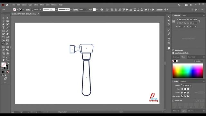The image size is (206, 116).
Task: Enable the Scale Corners checkbox
Action: pos(173,50)
